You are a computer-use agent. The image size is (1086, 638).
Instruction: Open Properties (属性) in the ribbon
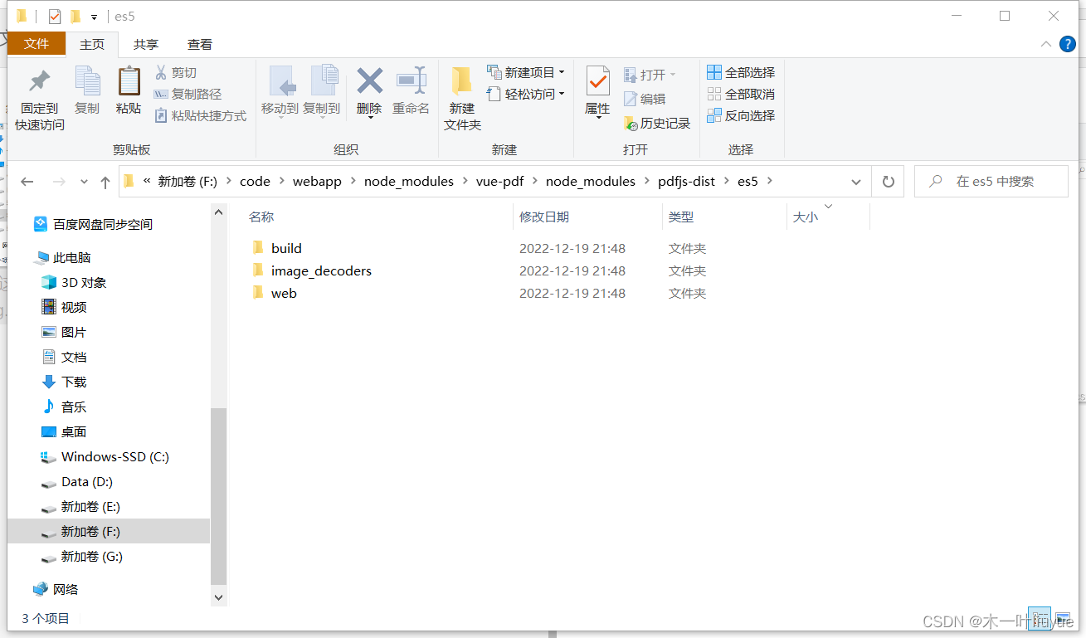(597, 93)
